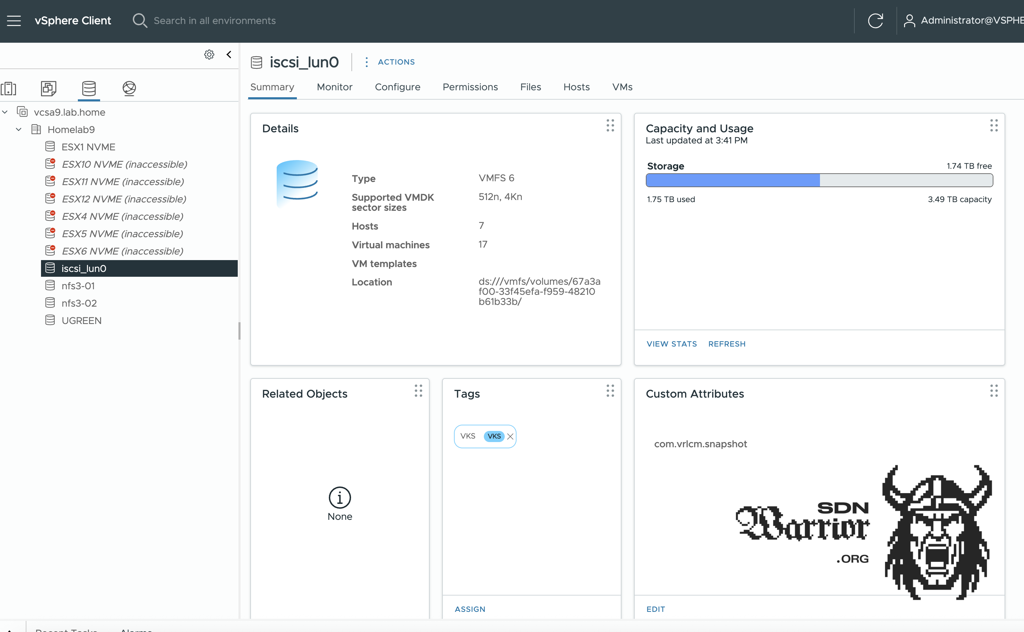Click ASSIGN in Tags card
The height and width of the screenshot is (632, 1024).
(470, 609)
